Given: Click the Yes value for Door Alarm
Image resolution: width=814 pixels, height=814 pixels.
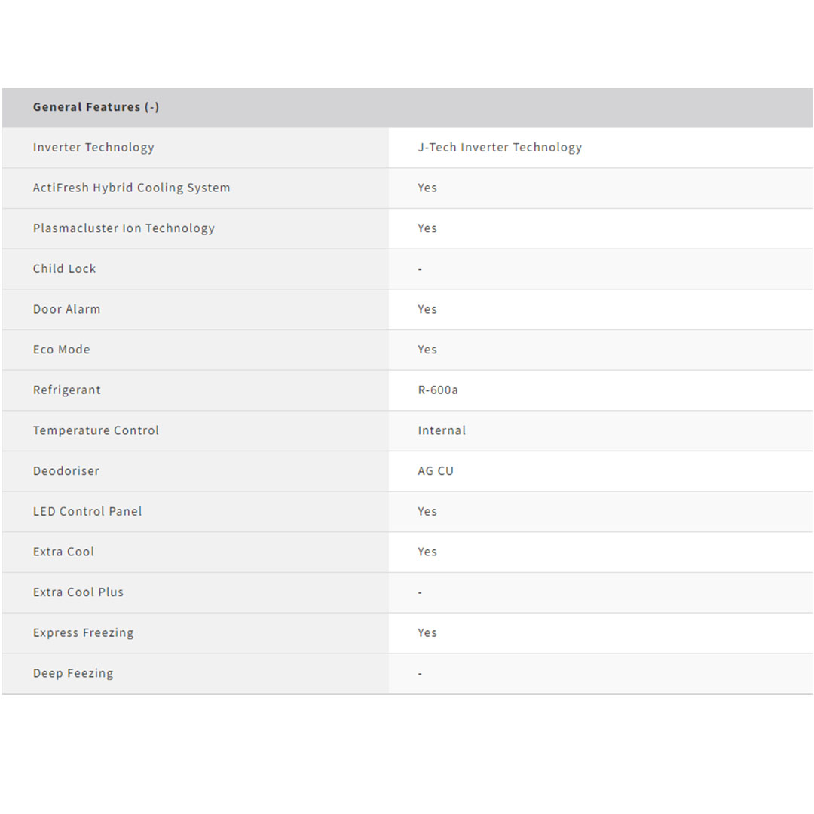Looking at the screenshot, I should point(427,309).
